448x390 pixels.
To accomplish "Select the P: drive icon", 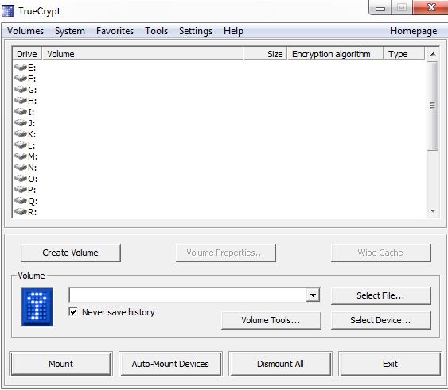I will pos(21,189).
